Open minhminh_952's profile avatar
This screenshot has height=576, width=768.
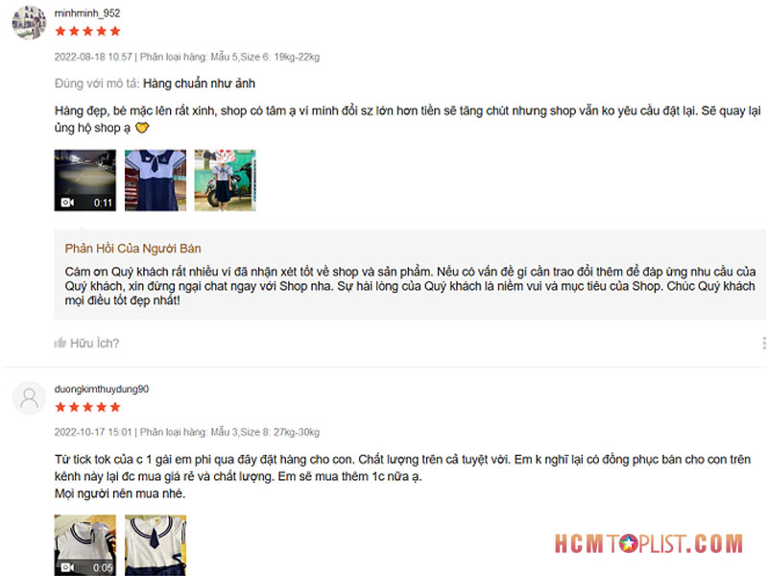(29, 22)
